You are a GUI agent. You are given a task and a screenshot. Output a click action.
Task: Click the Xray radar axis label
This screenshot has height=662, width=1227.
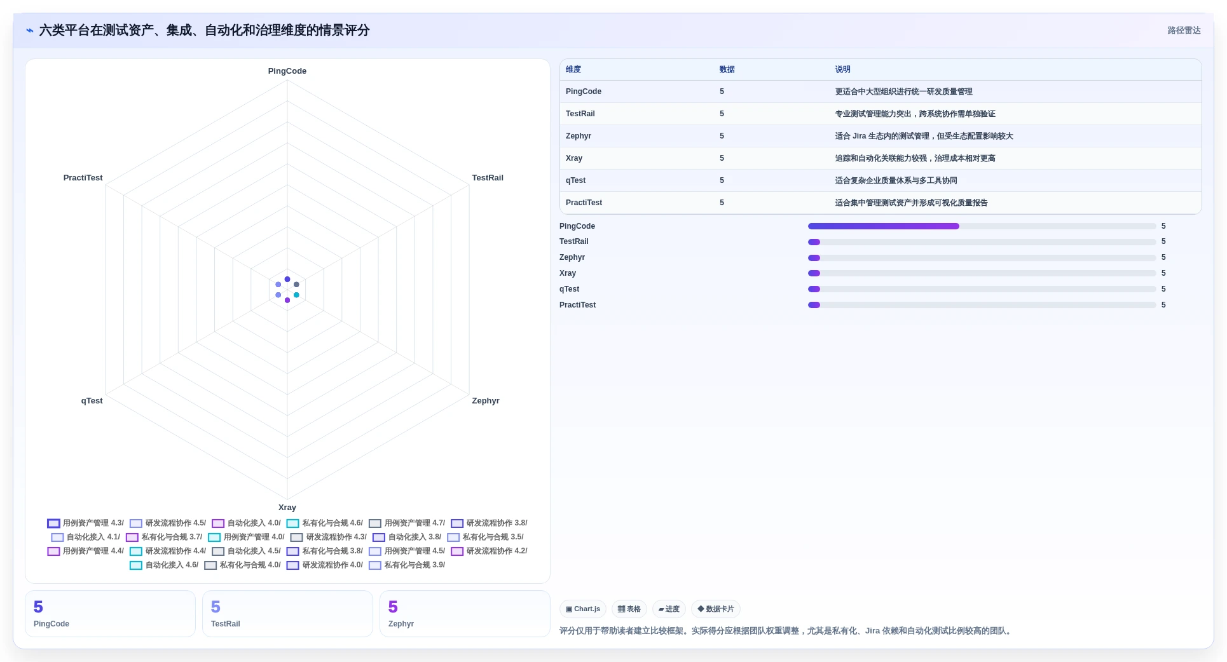pos(287,508)
